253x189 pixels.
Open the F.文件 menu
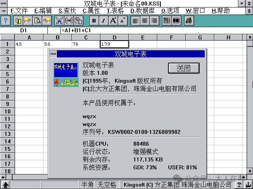pyautogui.click(x=19, y=11)
